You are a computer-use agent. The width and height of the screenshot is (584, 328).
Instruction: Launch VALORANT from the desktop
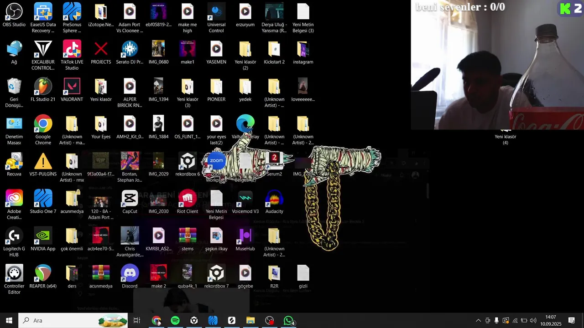[x=72, y=90]
